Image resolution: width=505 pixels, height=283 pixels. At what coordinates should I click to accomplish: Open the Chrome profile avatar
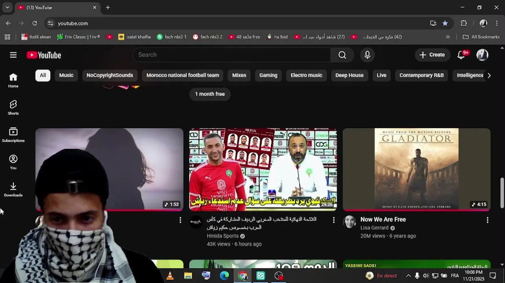pos(483,23)
